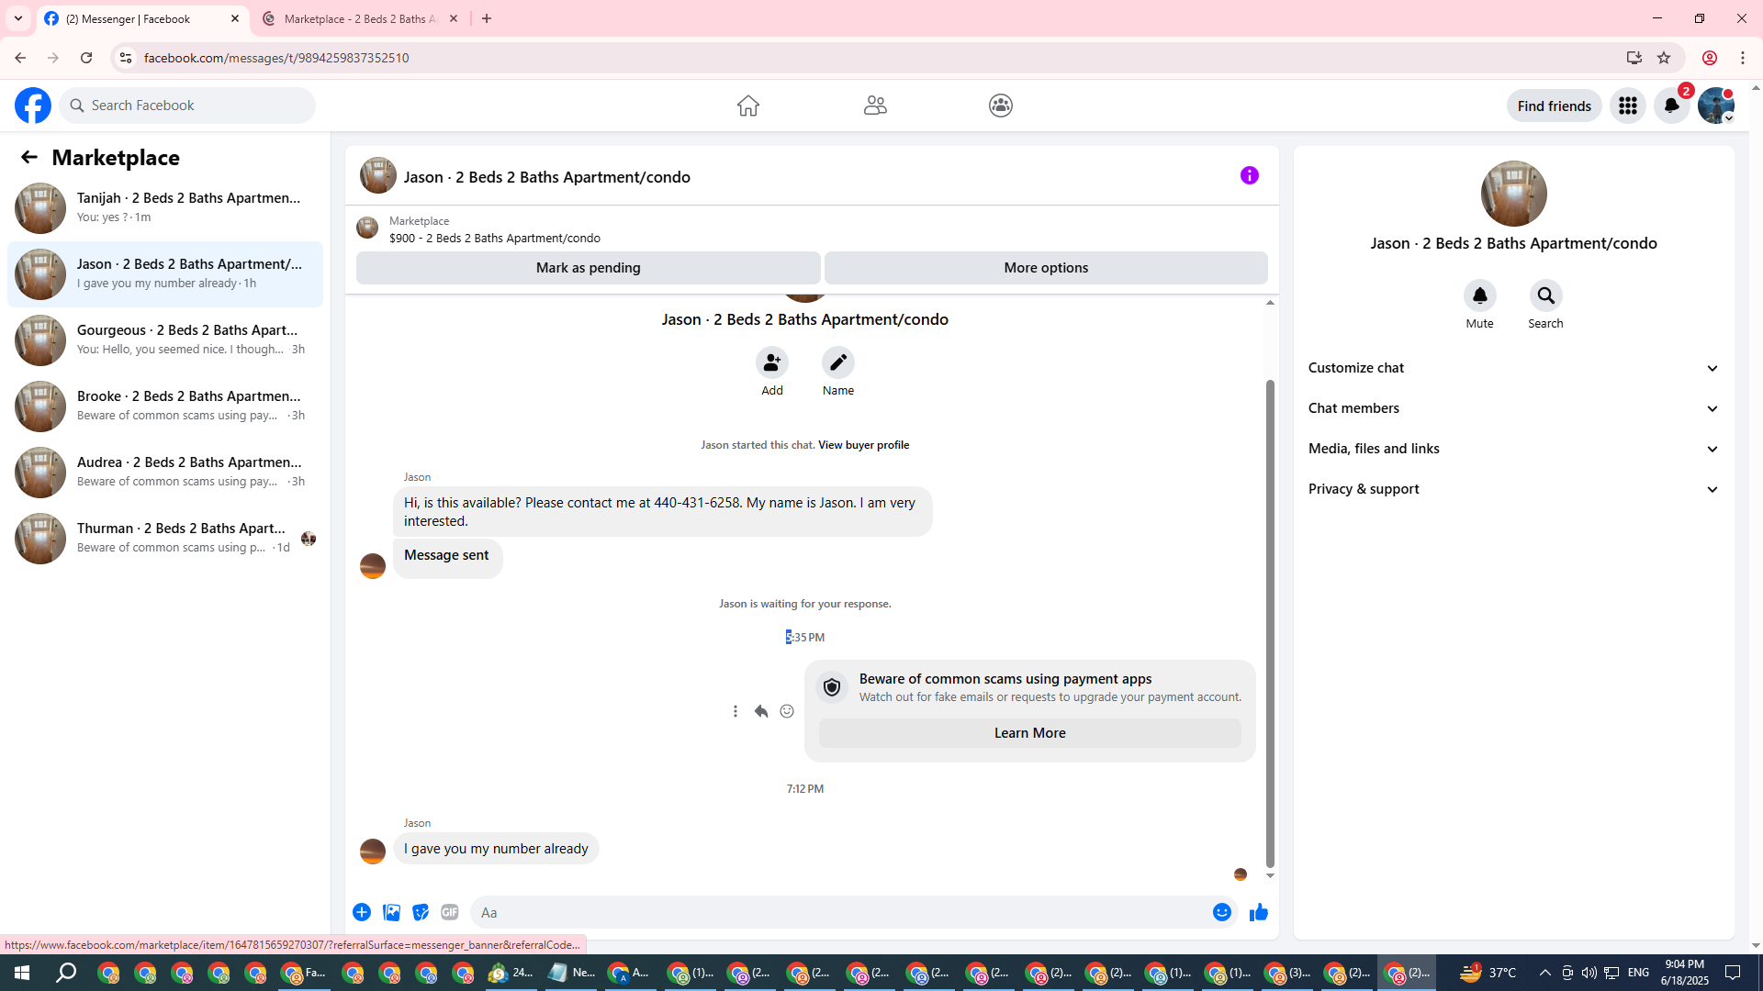
Task: Open Windows notification center
Action: 1734,973
